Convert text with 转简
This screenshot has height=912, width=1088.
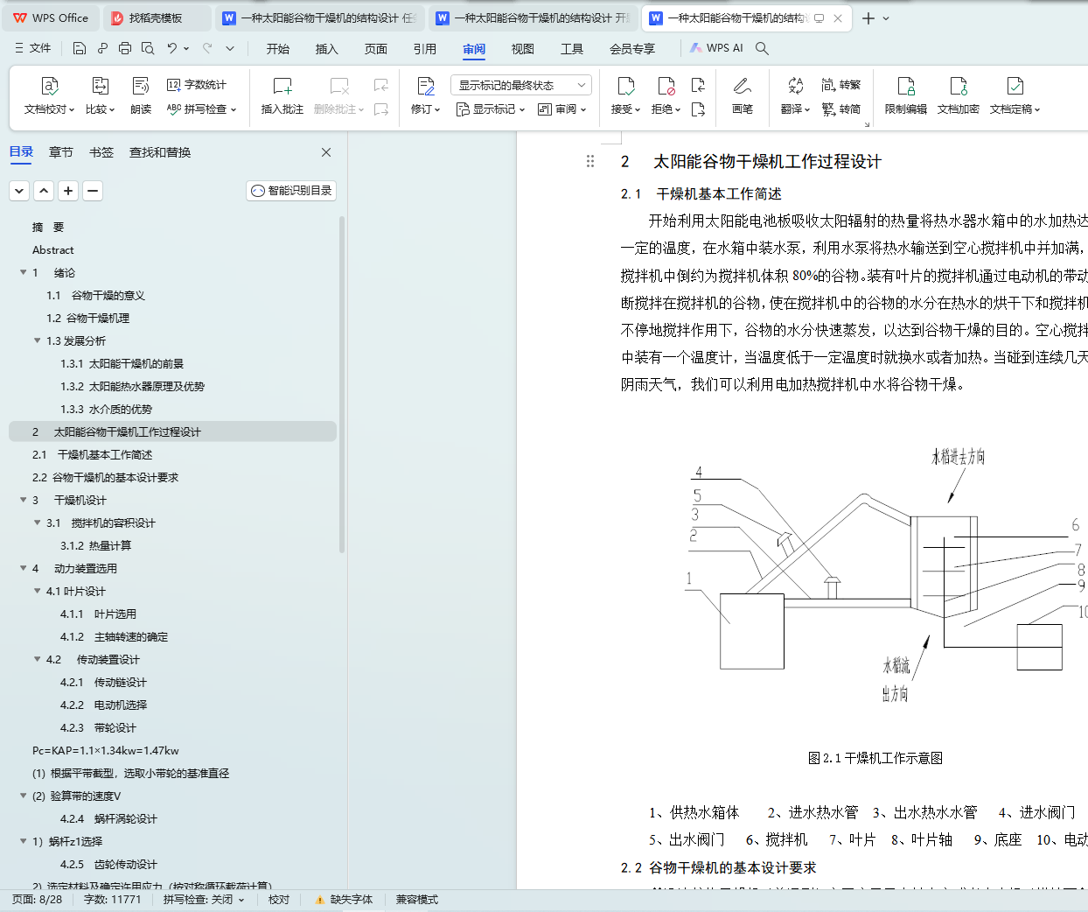[841, 109]
